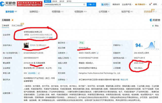This screenshot has width=162, height=103.
Task: Switch to the 公司发展 tab
Action: (x=104, y=12)
